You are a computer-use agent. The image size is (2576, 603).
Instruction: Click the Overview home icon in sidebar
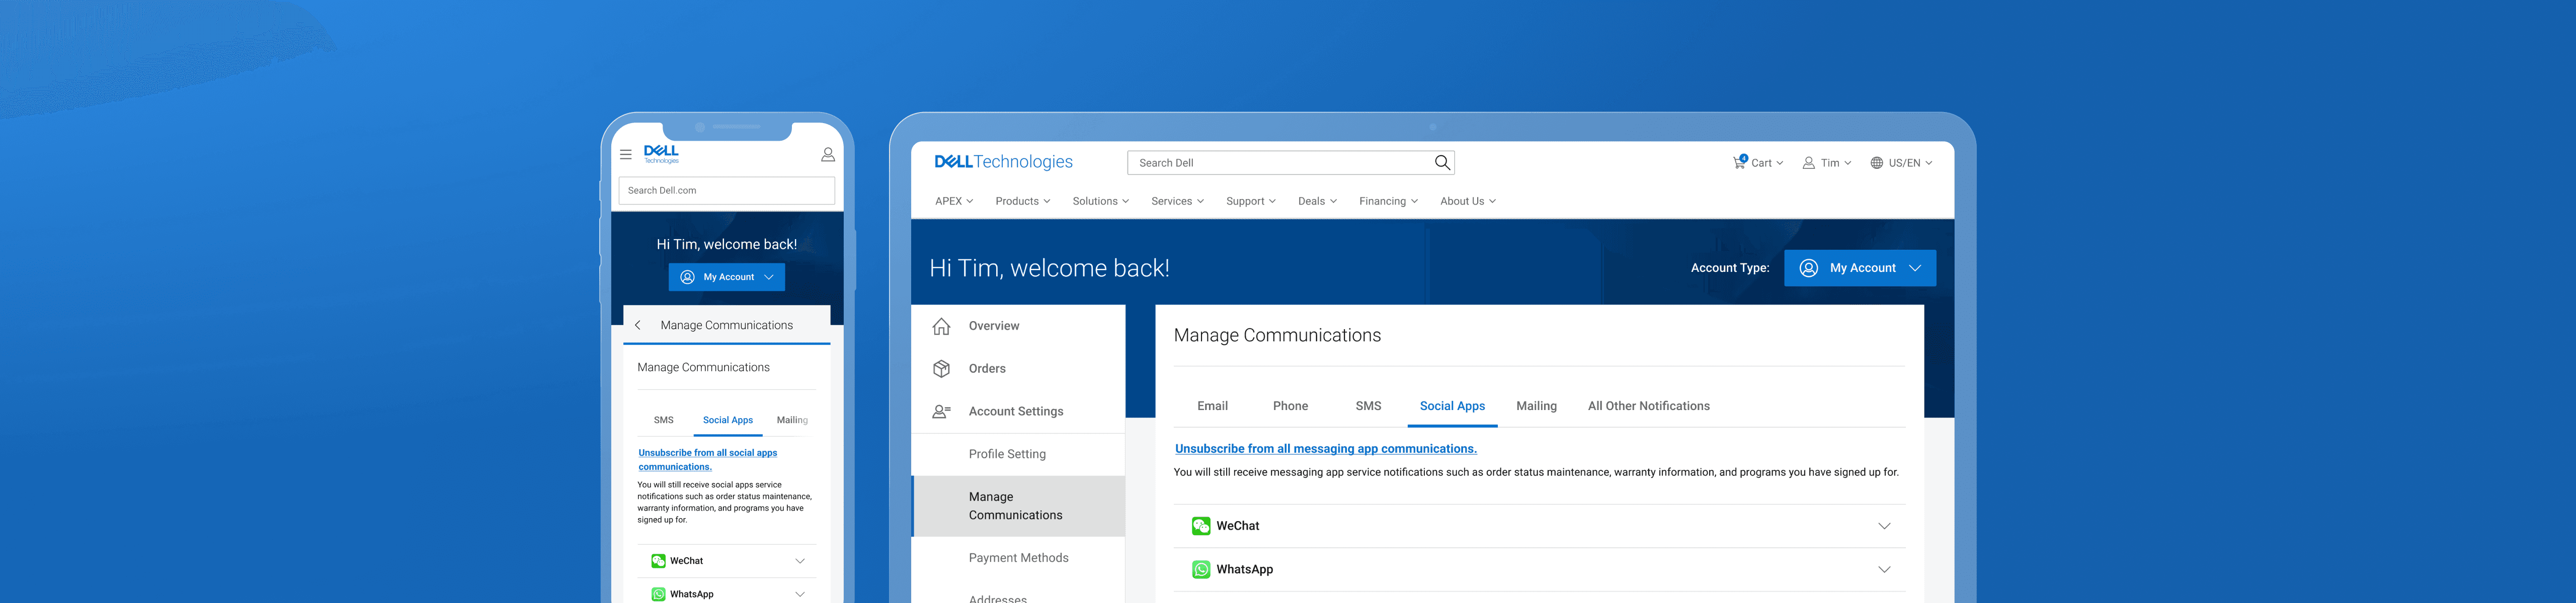(941, 327)
